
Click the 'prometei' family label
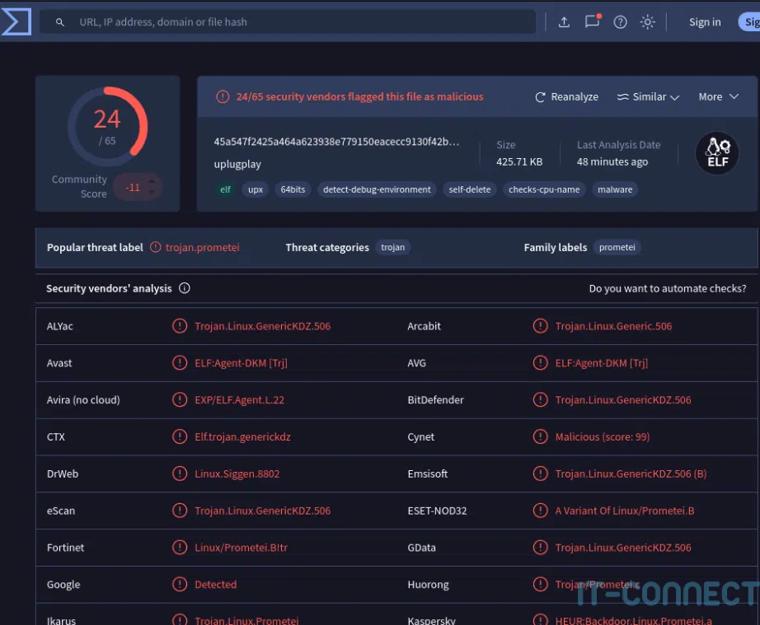617,247
